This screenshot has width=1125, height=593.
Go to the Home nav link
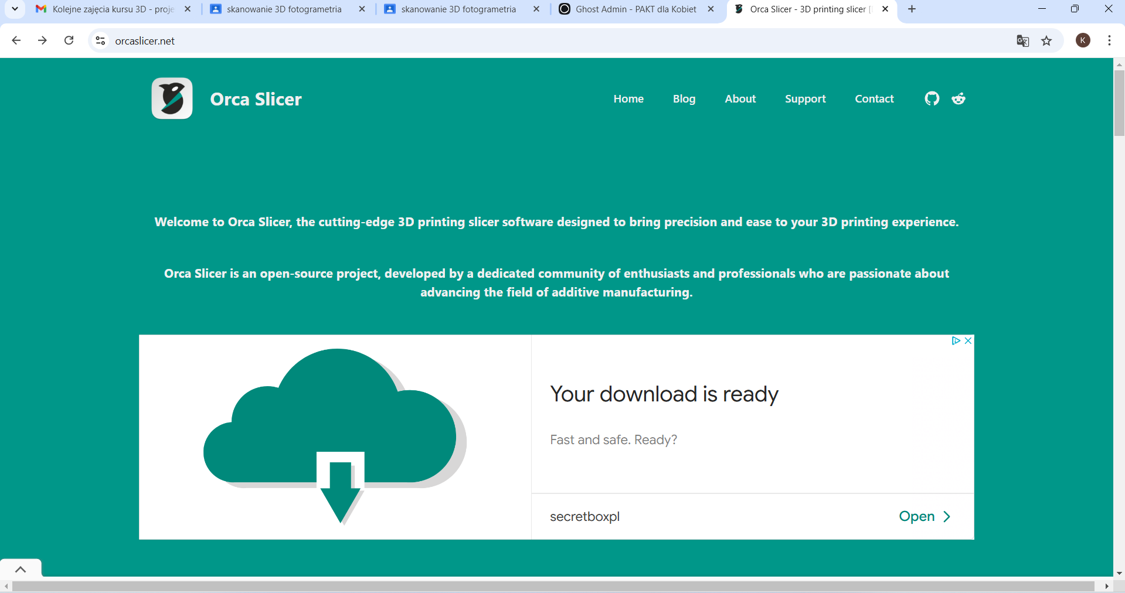point(628,98)
